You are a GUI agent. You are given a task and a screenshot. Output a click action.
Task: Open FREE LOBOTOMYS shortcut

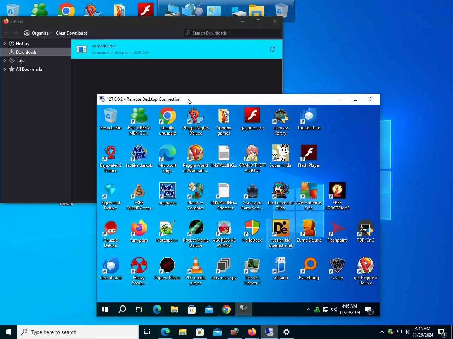[x=337, y=196]
